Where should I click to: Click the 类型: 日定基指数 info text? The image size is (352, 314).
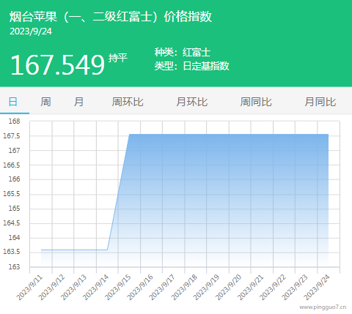pos(192,66)
